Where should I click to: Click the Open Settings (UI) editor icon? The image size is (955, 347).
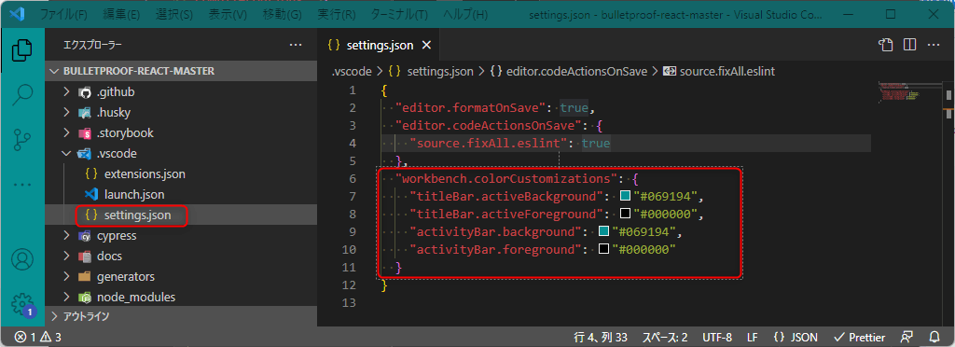coord(887,45)
